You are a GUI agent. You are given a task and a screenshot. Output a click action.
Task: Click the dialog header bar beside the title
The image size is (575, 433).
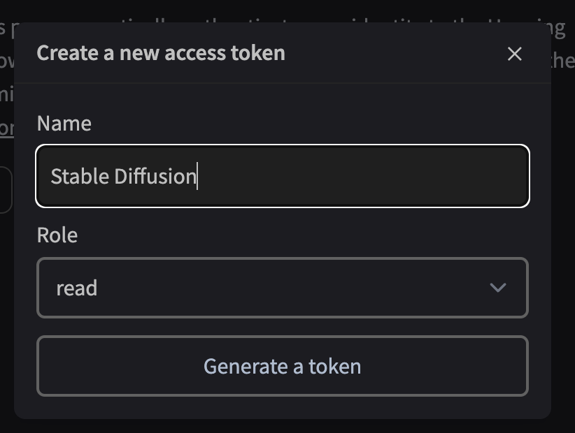[392, 53]
